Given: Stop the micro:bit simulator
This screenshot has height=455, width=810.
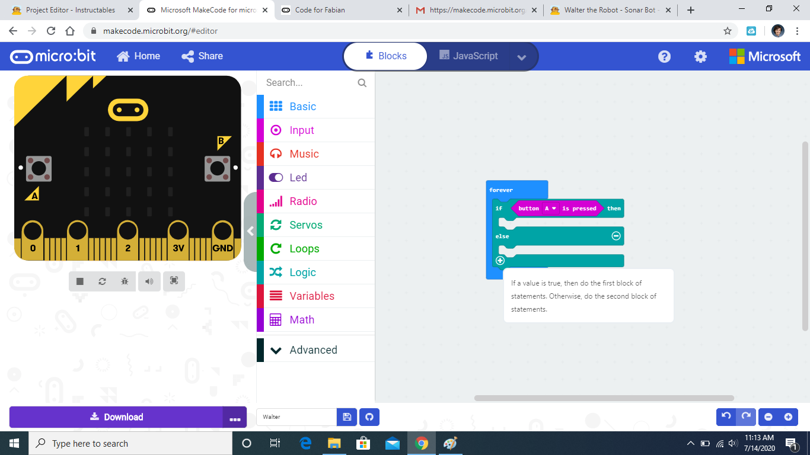Looking at the screenshot, I should coord(80,281).
